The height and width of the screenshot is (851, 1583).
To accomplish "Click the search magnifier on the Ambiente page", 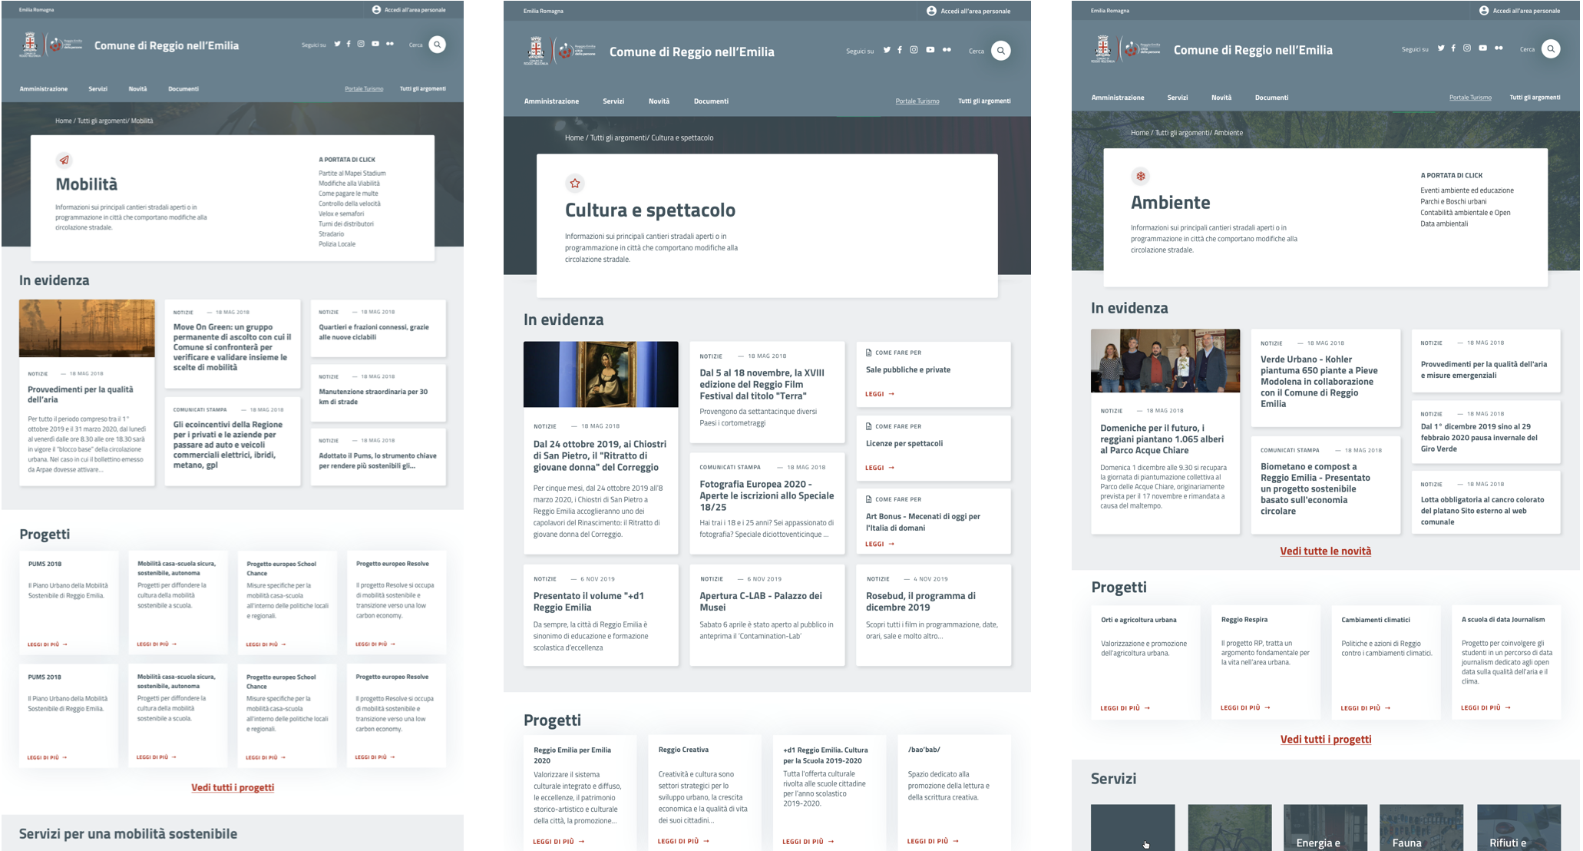I will [1551, 49].
